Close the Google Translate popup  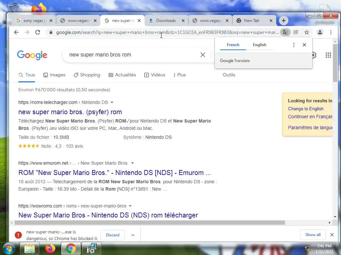click(304, 45)
